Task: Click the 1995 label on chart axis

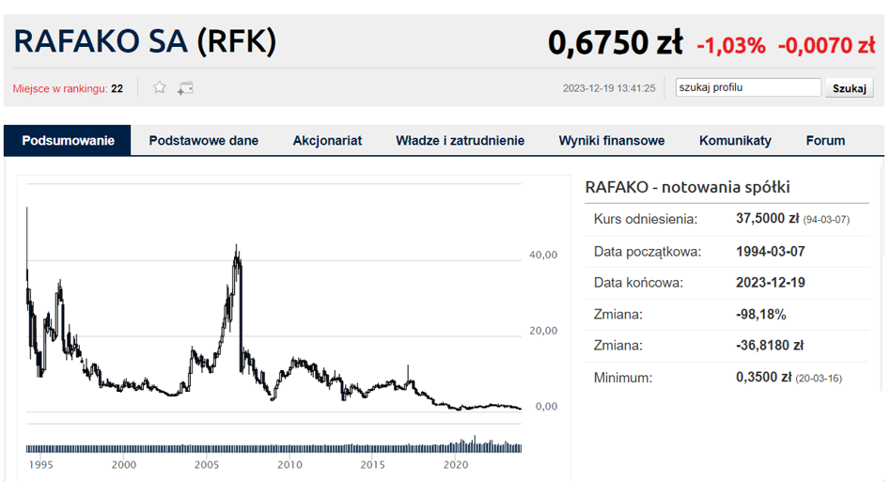Action: pos(41,465)
